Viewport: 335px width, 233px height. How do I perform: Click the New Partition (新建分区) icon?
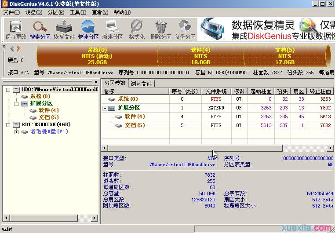coord(113,30)
